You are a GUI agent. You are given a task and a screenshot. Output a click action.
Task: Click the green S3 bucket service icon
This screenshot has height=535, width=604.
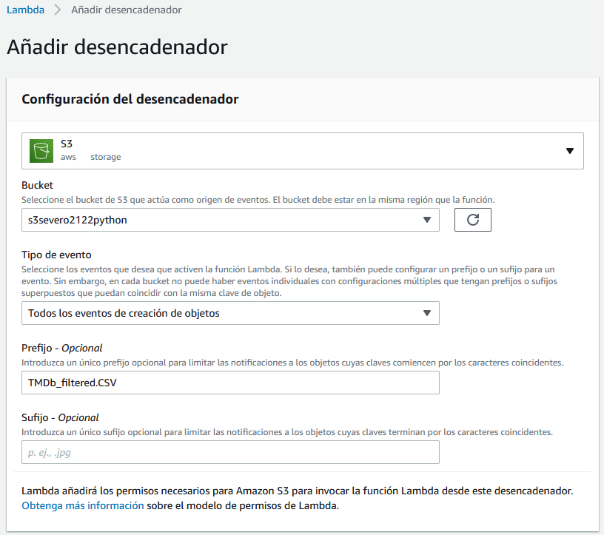coord(41,150)
